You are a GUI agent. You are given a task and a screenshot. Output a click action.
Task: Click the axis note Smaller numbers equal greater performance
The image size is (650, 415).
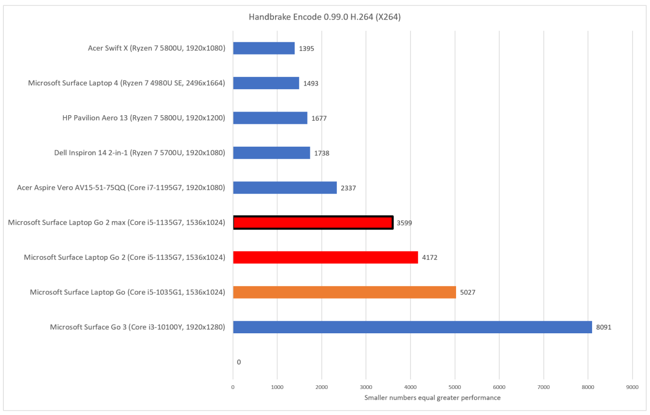point(432,398)
